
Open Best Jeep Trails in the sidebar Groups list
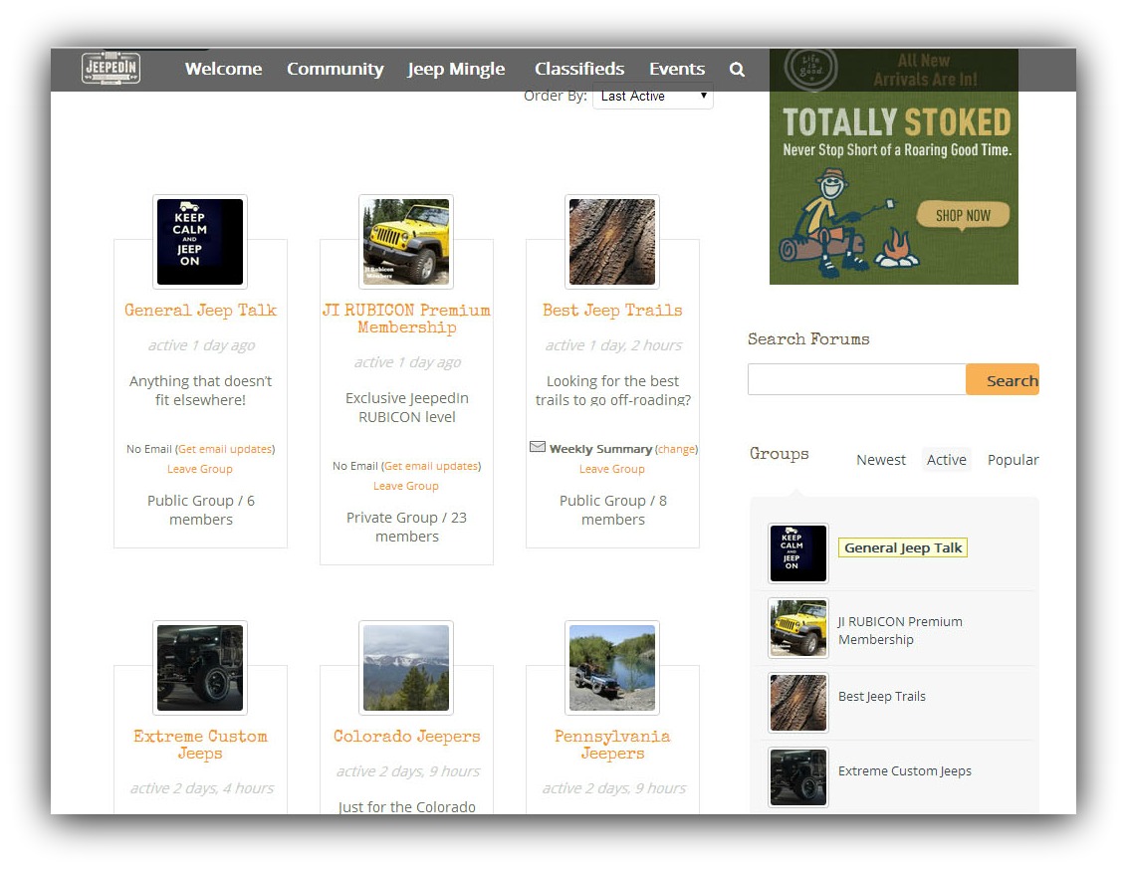point(882,697)
